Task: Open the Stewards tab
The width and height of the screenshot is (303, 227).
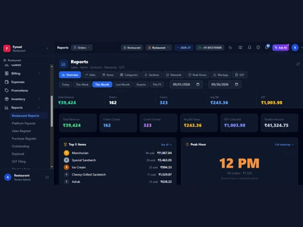Action: [174, 75]
